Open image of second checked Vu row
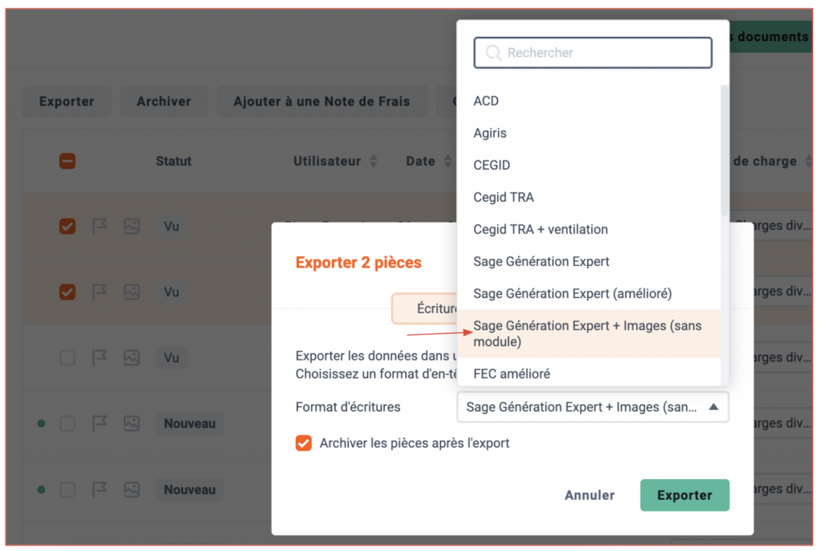The image size is (821, 551). click(x=131, y=292)
